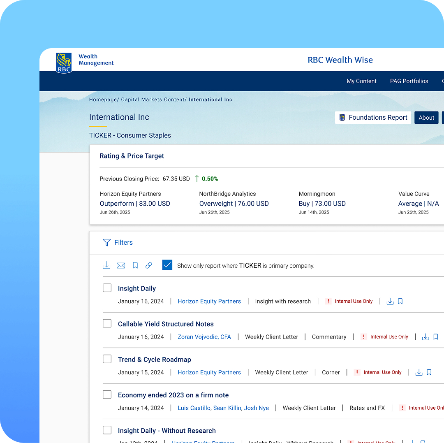This screenshot has width=444, height=443.
Task: Download Callable Yield Structured Notes report
Action: coord(425,337)
